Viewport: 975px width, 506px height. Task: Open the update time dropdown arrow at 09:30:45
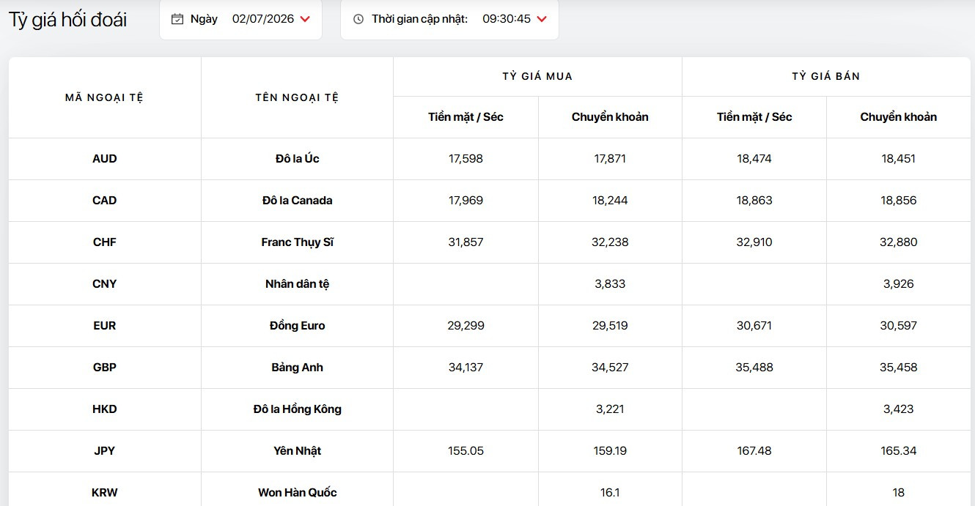click(x=542, y=19)
